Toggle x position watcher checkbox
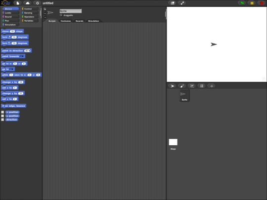Screen dimensions: 267x200 [x=2, y=112]
